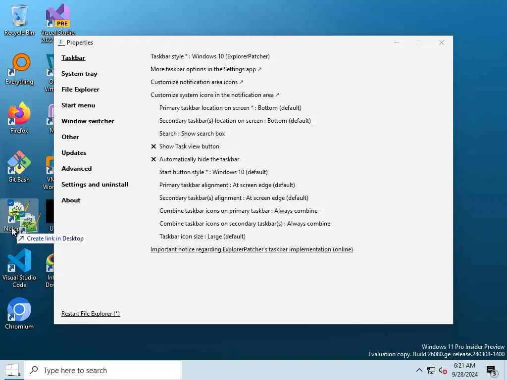Click the Type here to search box
The width and height of the screenshot is (507, 380).
tap(103, 370)
